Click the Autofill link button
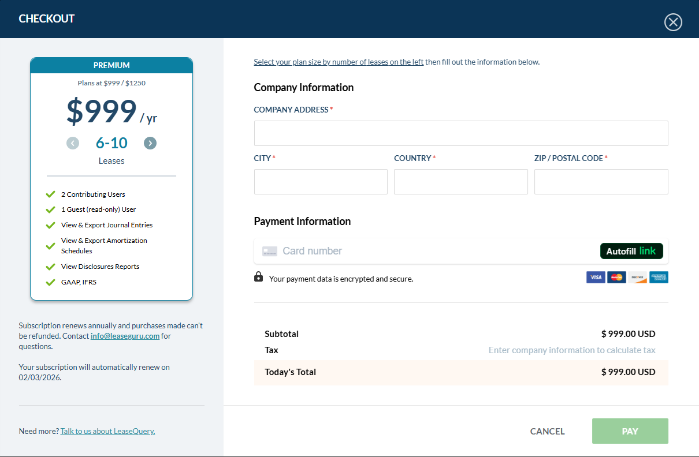The image size is (699, 457). click(631, 251)
